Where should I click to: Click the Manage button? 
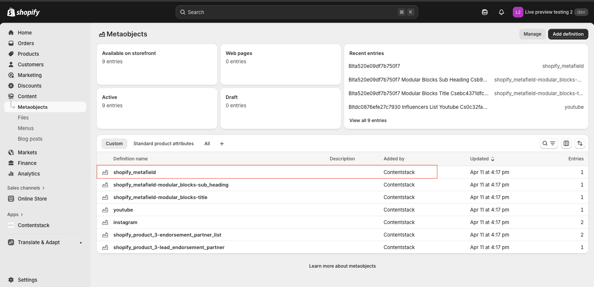(x=532, y=34)
